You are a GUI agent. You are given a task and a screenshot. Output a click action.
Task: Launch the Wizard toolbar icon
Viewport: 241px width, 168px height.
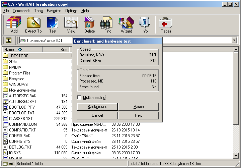pyautogui.click(x=126, y=25)
